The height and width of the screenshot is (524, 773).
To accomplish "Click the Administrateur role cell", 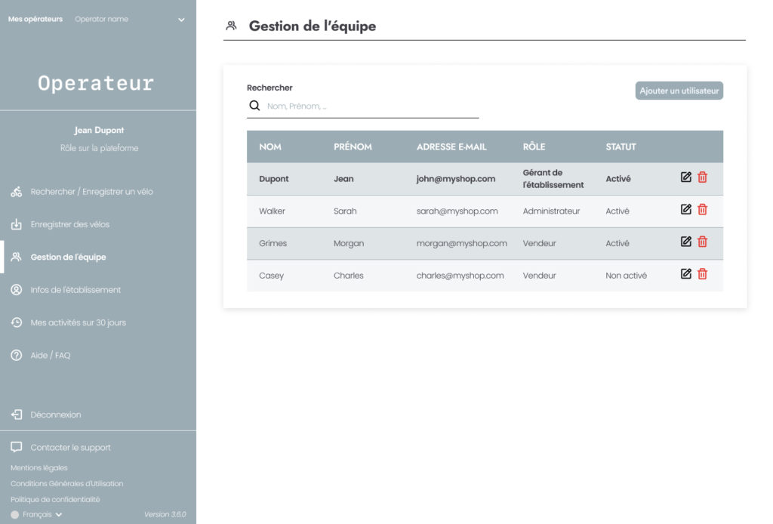I will [x=551, y=211].
